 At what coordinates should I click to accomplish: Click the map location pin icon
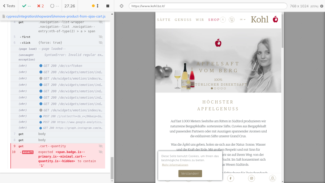click(x=272, y=178)
